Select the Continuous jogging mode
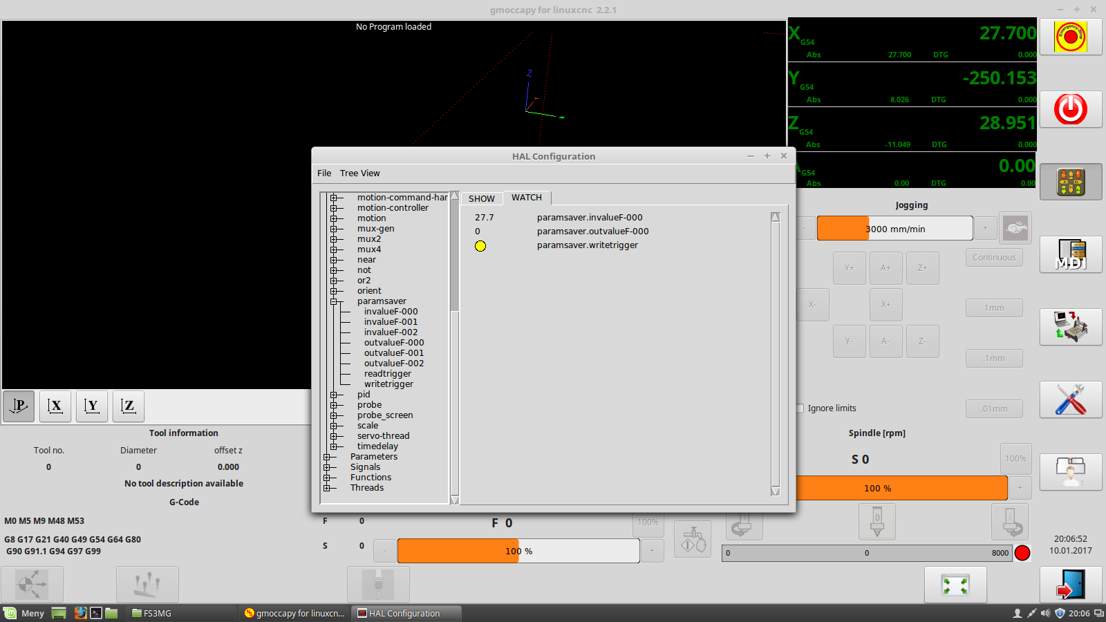Image resolution: width=1106 pixels, height=622 pixels. coord(993,258)
